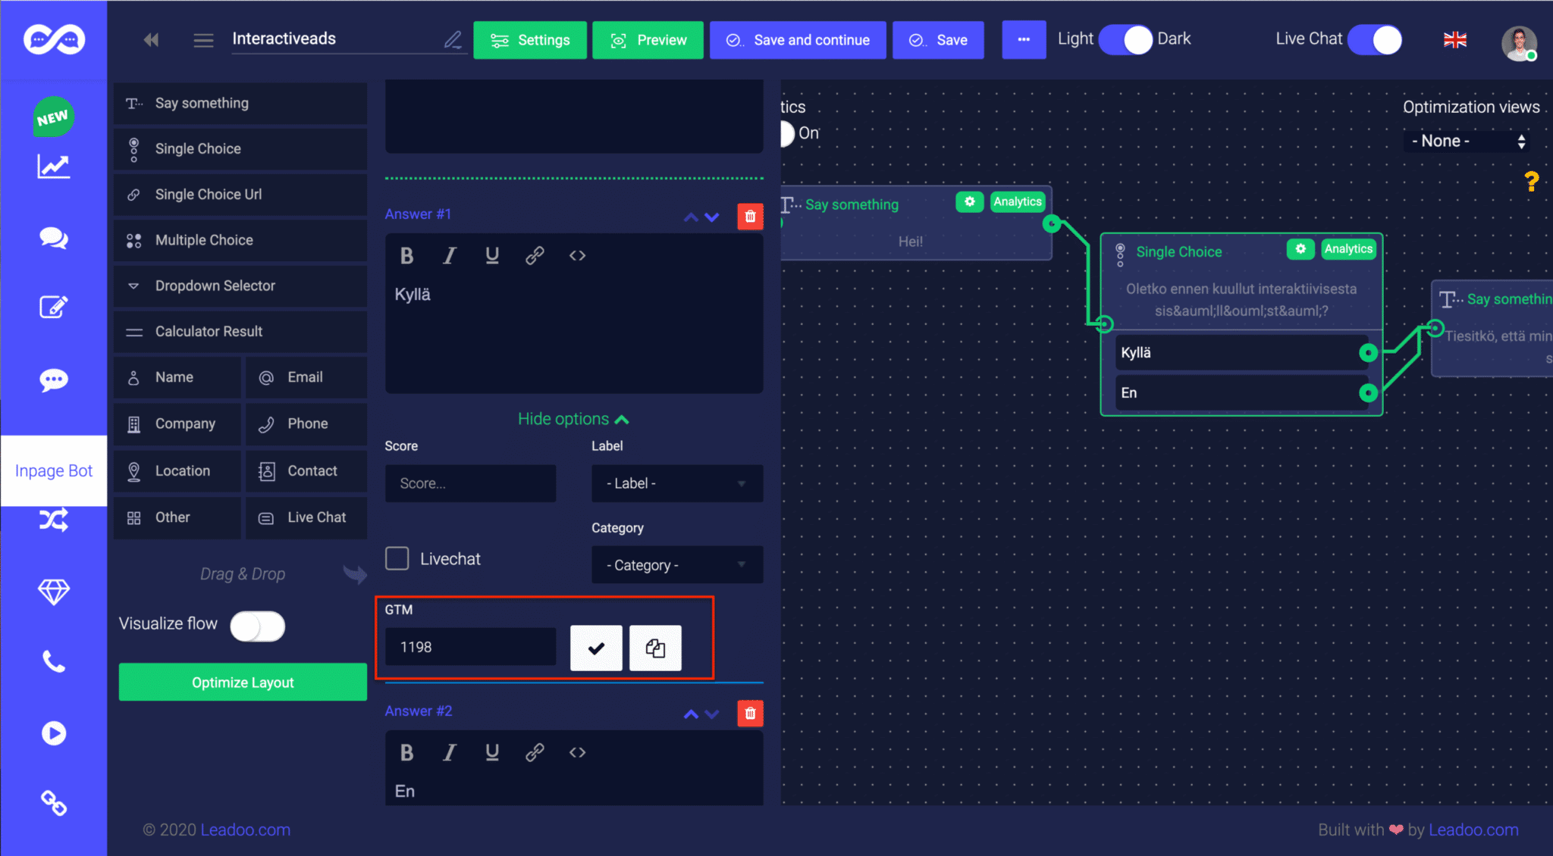The image size is (1553, 856).
Task: Select the Bold icon in the Answer #2 editor
Action: point(407,752)
